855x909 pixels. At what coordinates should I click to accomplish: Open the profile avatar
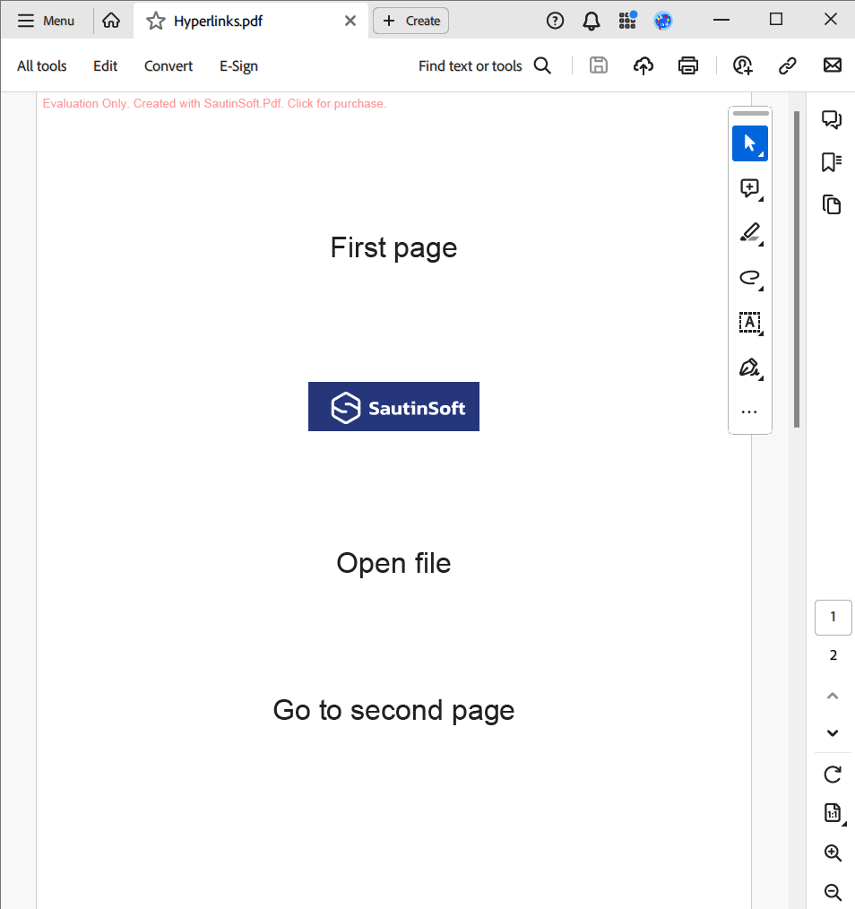663,21
